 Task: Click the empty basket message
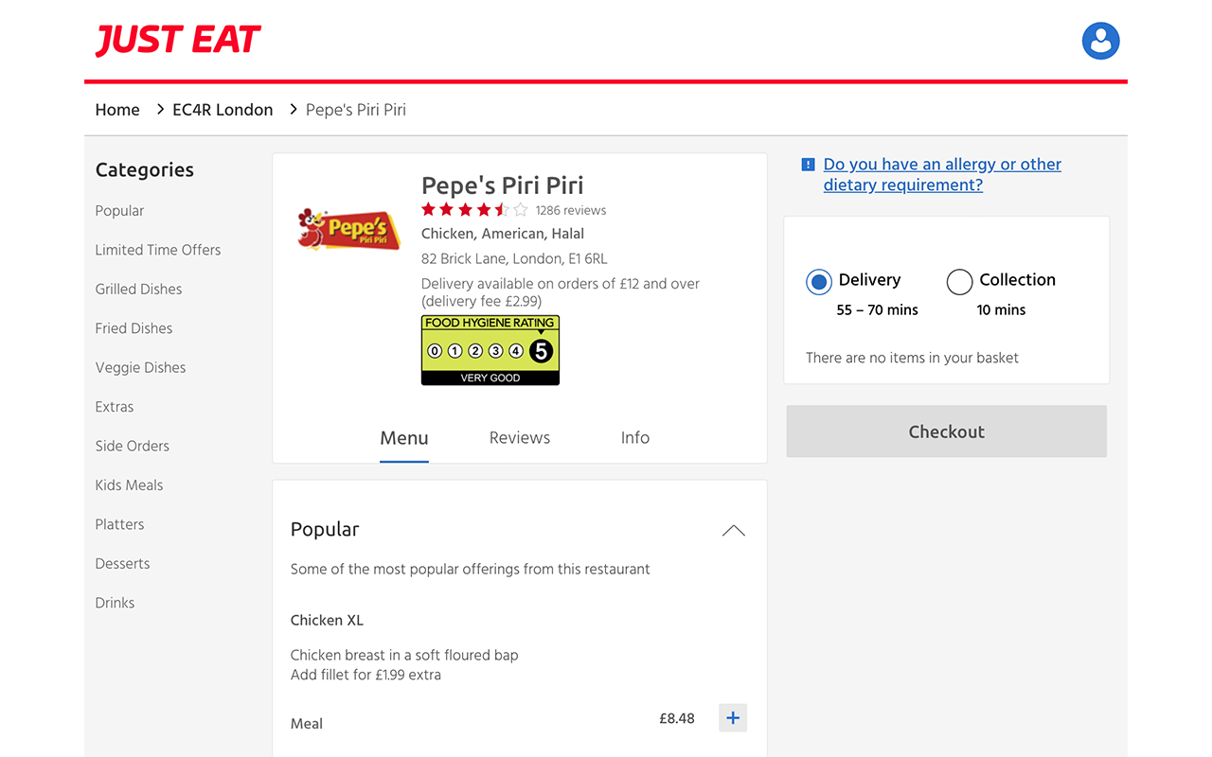click(x=912, y=358)
